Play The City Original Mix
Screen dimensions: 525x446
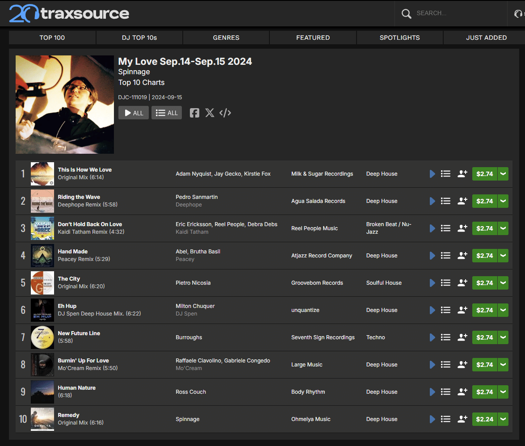point(432,283)
